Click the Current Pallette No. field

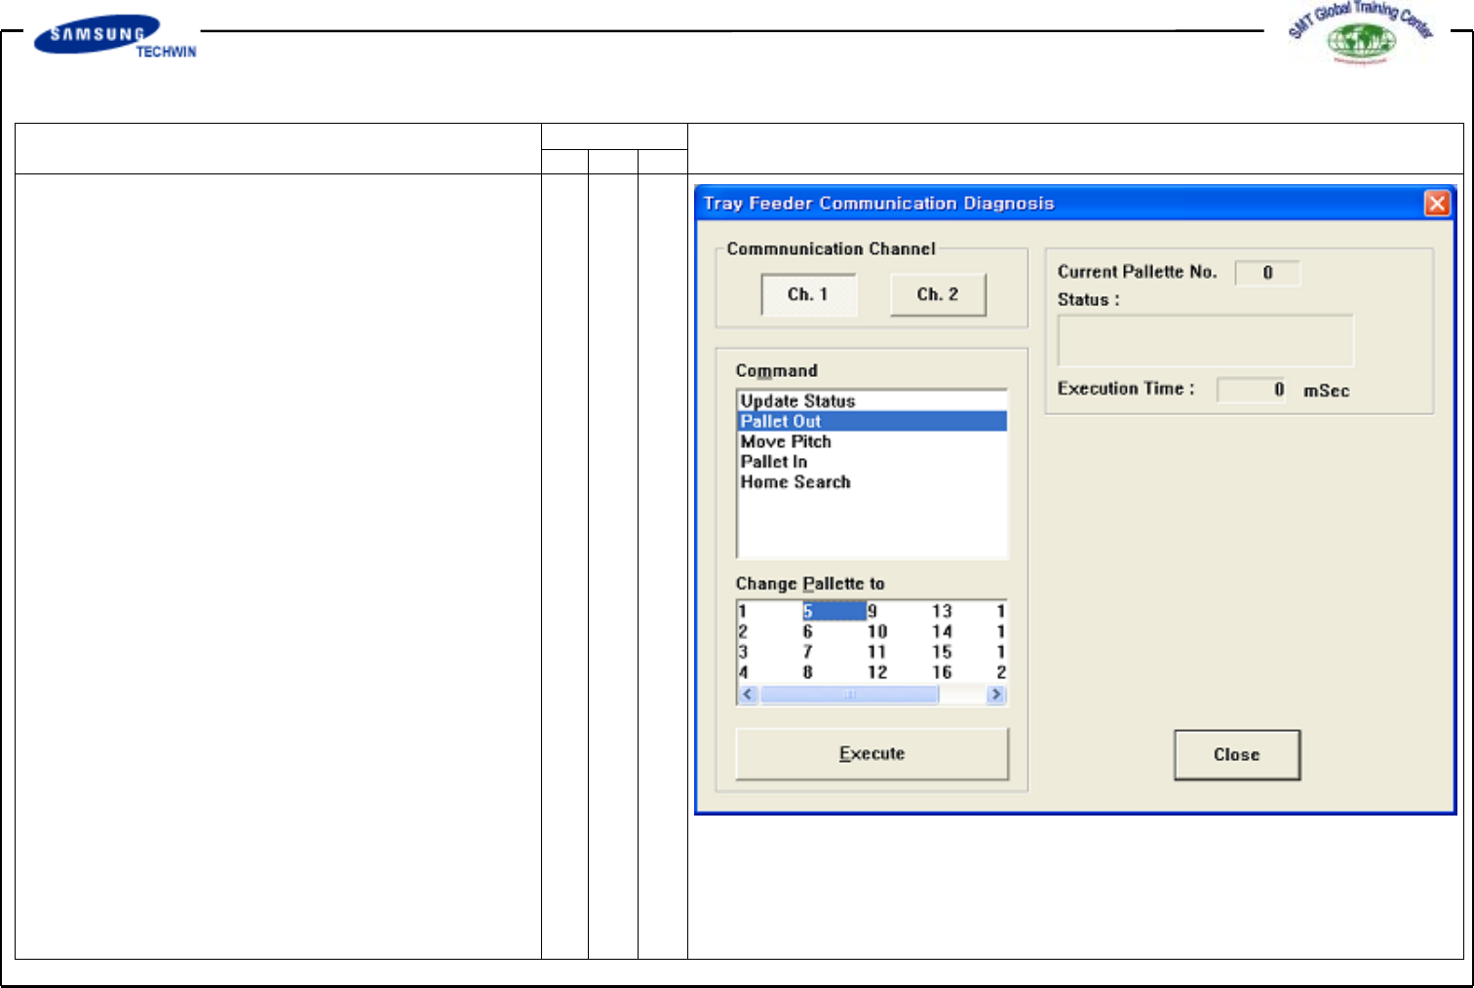coord(1267,273)
